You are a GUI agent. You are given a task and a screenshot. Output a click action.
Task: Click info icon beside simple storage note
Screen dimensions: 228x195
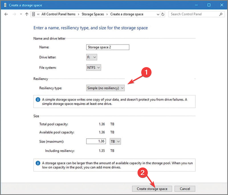tap(38, 100)
